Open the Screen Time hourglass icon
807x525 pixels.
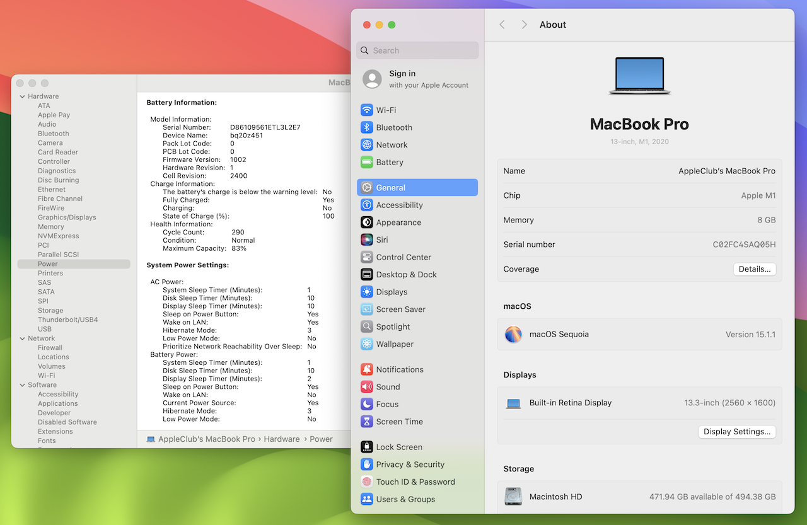367,422
